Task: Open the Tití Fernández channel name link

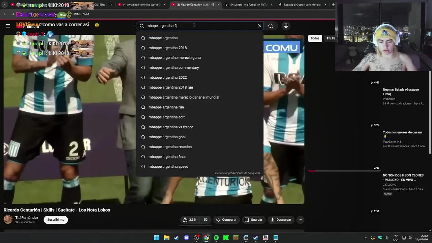Action: (27, 218)
